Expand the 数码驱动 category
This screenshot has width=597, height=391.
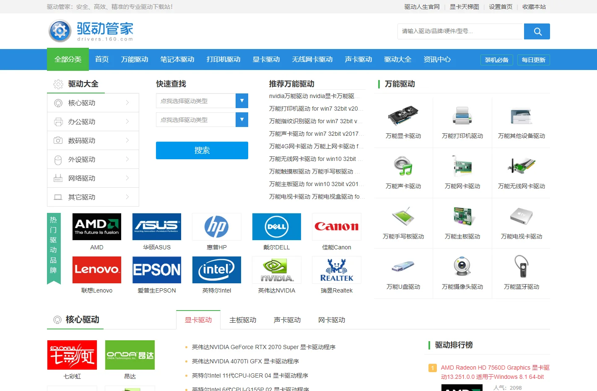coord(93,140)
